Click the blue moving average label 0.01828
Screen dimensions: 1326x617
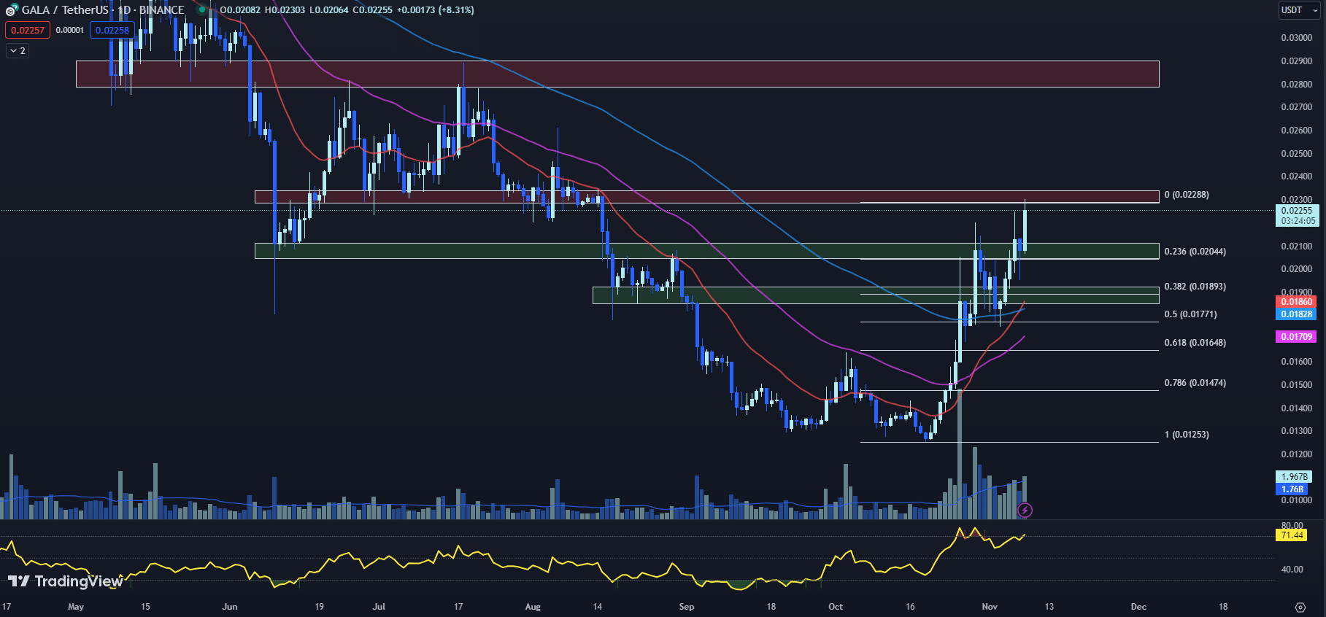click(x=1296, y=314)
